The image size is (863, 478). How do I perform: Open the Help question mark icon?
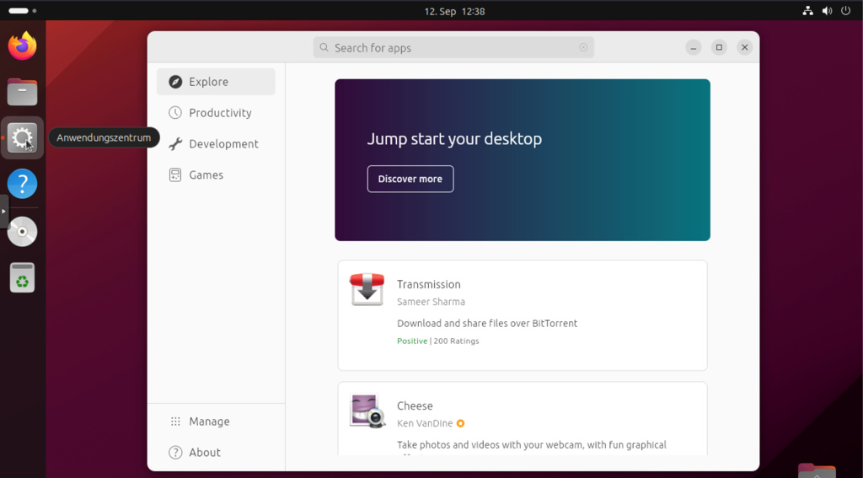pyautogui.click(x=22, y=184)
